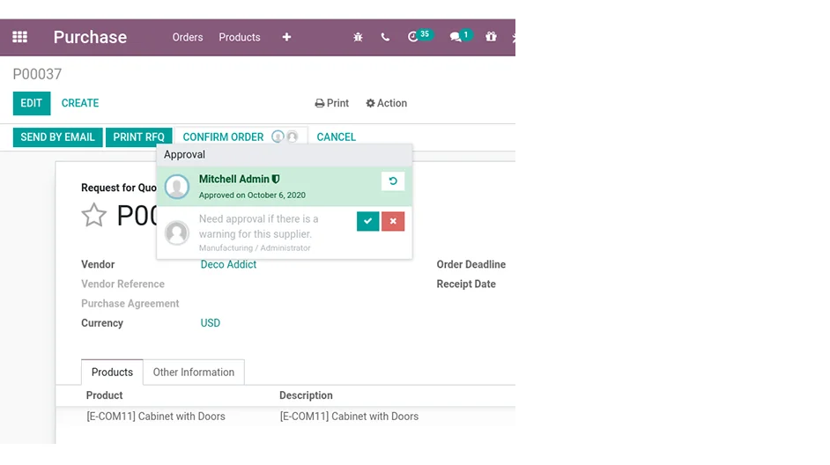Screen dimensions: 830x465
Task: Reject the approval with red X button
Action: (393, 221)
